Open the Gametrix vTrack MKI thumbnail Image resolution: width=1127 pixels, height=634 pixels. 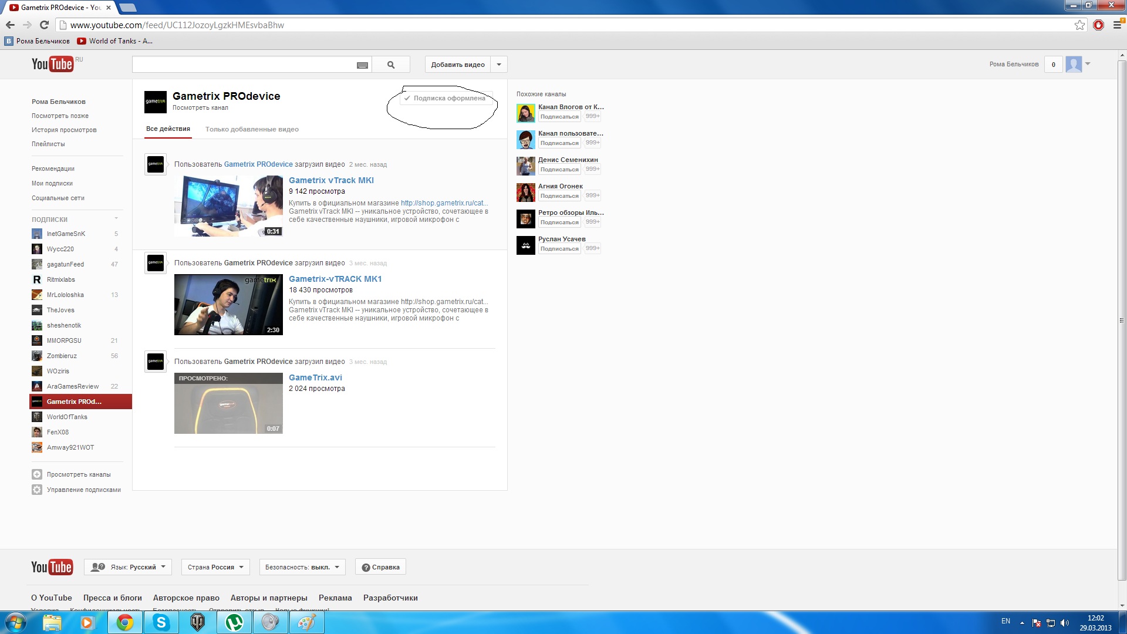click(228, 206)
